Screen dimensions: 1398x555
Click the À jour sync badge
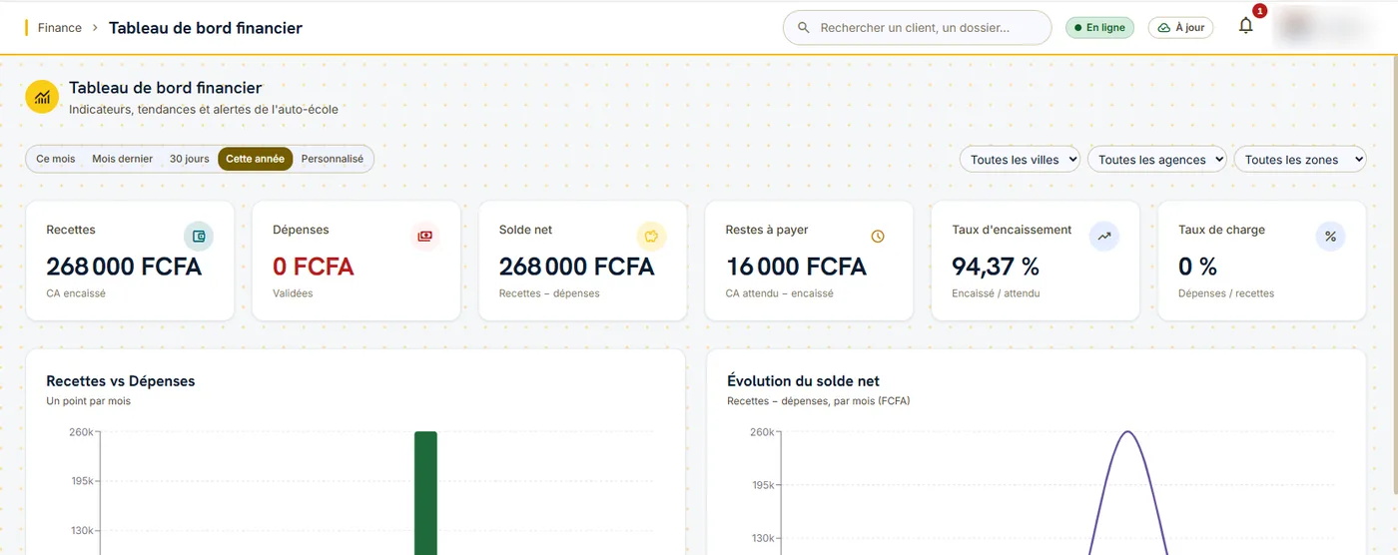1181,28
